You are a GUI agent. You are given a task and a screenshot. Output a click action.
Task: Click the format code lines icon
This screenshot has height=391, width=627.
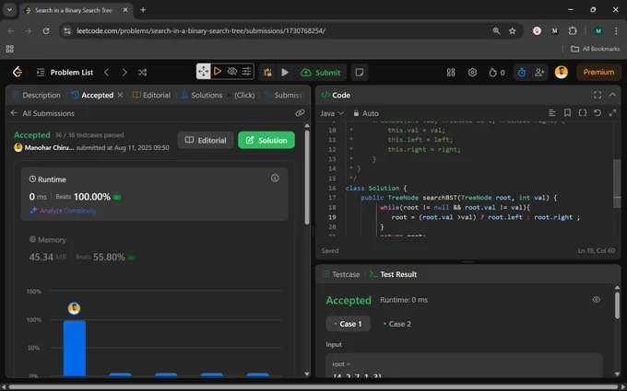(551, 113)
